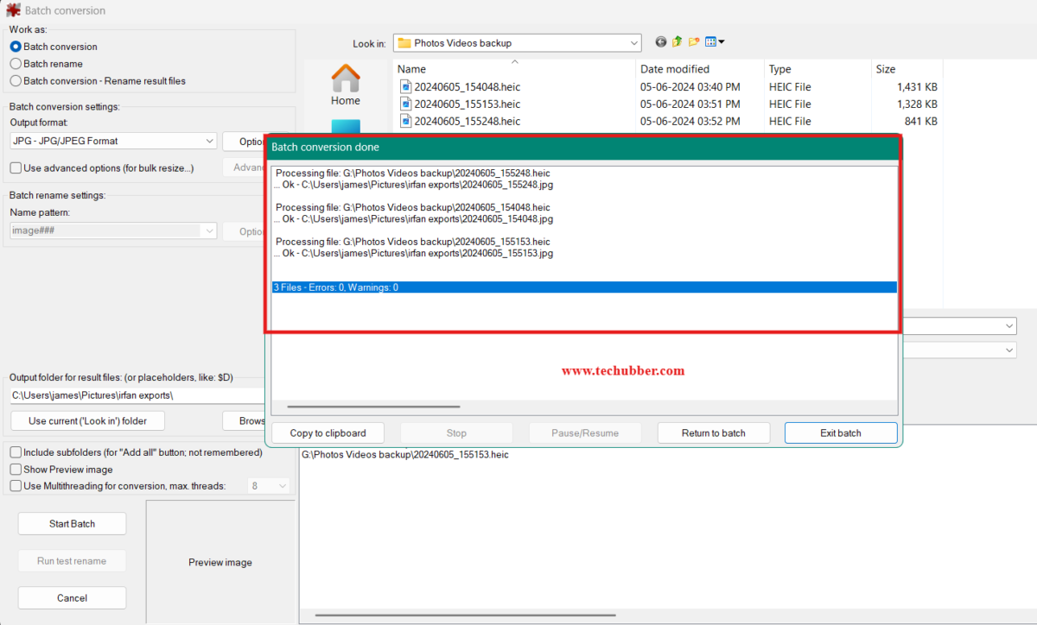Open the Name pattern image### dropdown
Image resolution: width=1037 pixels, height=625 pixels.
[x=113, y=230]
